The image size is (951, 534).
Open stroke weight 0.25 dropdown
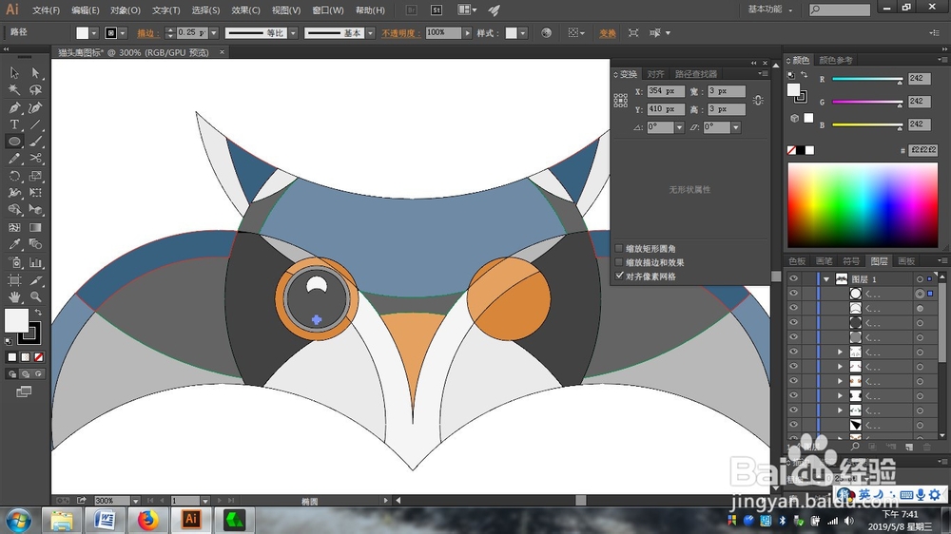coord(213,32)
